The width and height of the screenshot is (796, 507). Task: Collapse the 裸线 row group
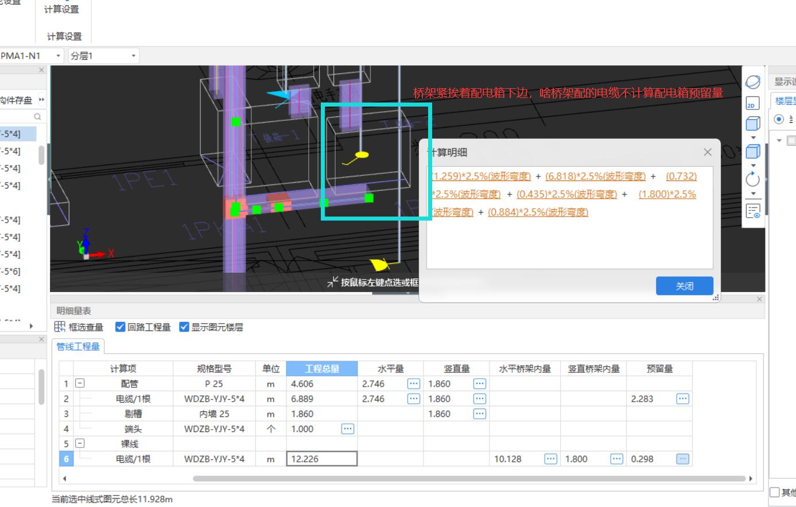click(x=80, y=443)
